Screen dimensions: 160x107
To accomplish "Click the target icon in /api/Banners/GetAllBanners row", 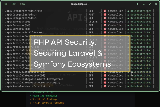I will 105,32.
